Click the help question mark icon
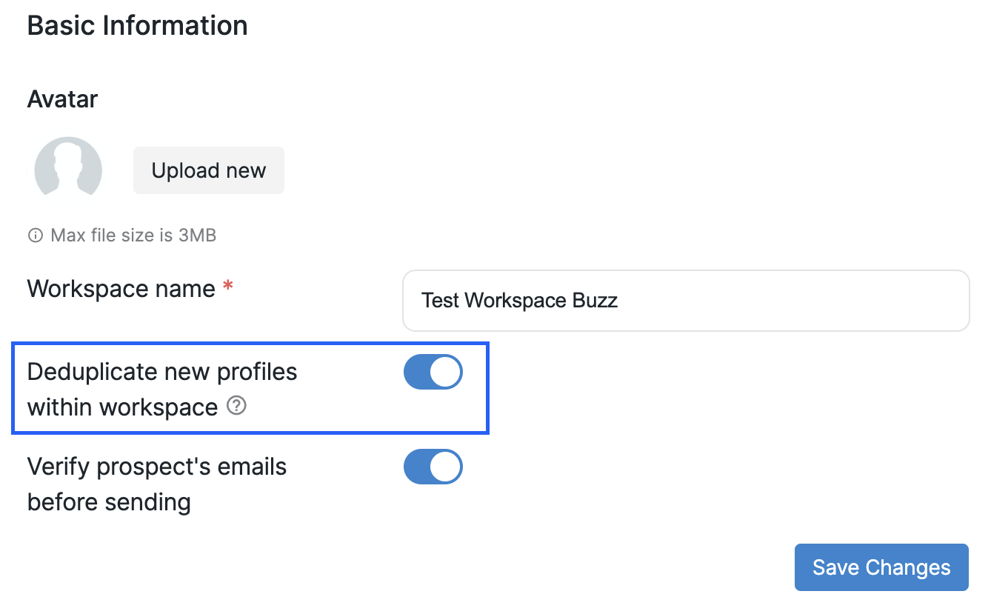Viewport: 991px width, 614px height. [x=236, y=406]
